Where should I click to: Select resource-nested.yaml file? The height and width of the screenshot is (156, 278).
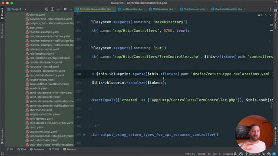[x=44, y=67]
